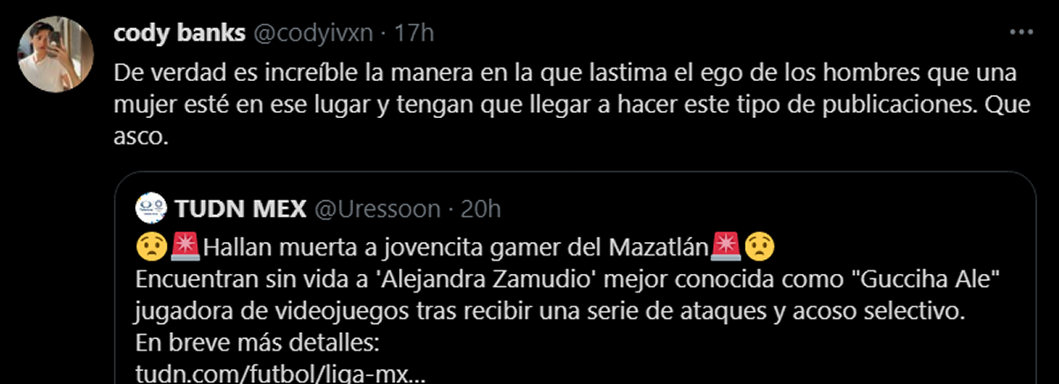Click the TUDN MEX account avatar icon

pos(152,209)
